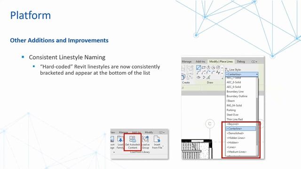Select the Pick Lines tool
The image size is (301, 169).
(x=208, y=77)
